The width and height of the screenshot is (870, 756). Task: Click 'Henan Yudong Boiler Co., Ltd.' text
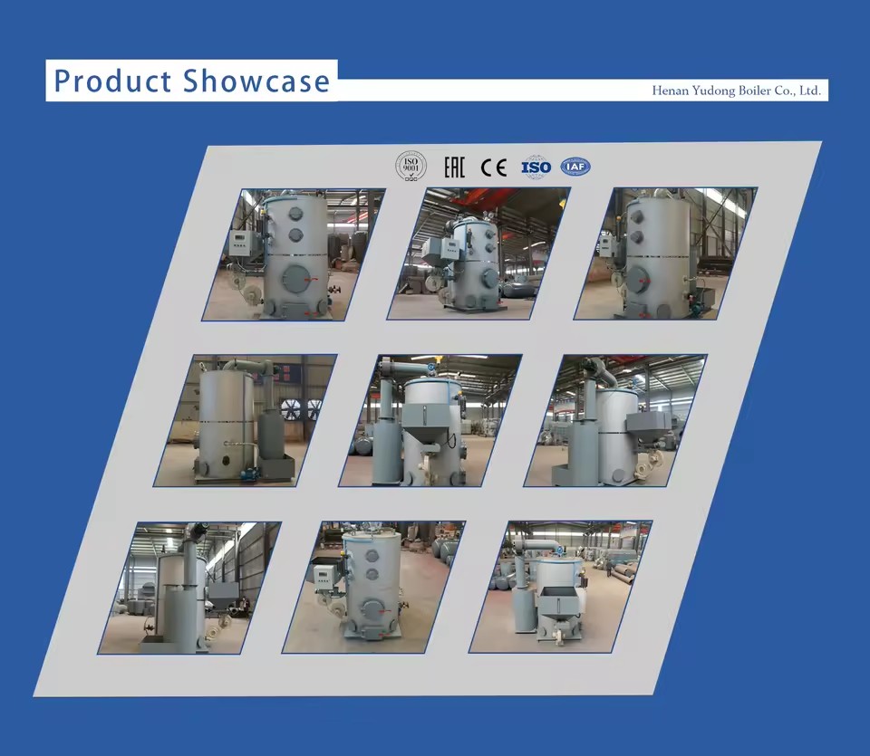736,91
